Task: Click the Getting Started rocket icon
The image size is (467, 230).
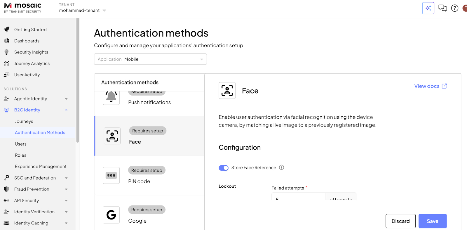Action: tap(7, 30)
